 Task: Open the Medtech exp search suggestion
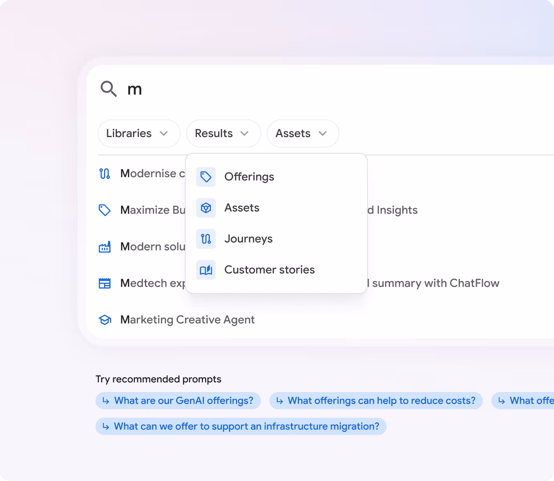pyautogui.click(x=153, y=283)
